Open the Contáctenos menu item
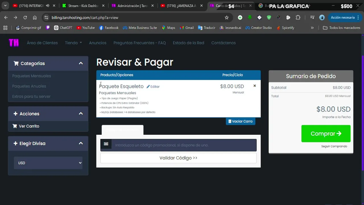The width and height of the screenshot is (364, 205). click(224, 43)
